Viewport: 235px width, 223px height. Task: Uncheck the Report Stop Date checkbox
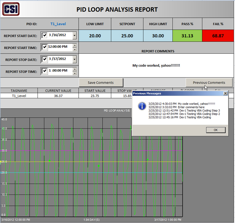coord(44,59)
